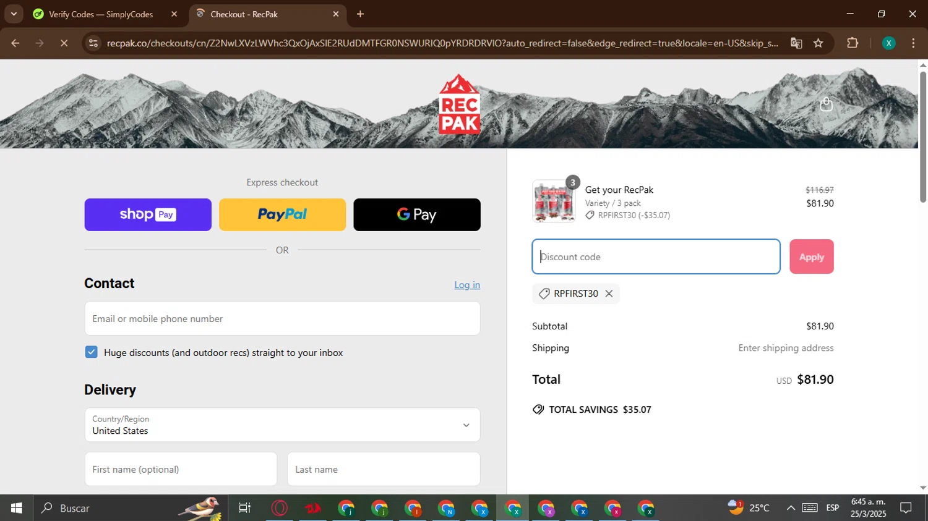Open the Chrome taskbar icon with N badge

447,508
